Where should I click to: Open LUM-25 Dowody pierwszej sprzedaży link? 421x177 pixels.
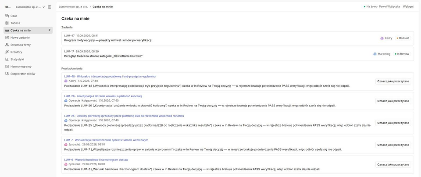[x=124, y=116]
